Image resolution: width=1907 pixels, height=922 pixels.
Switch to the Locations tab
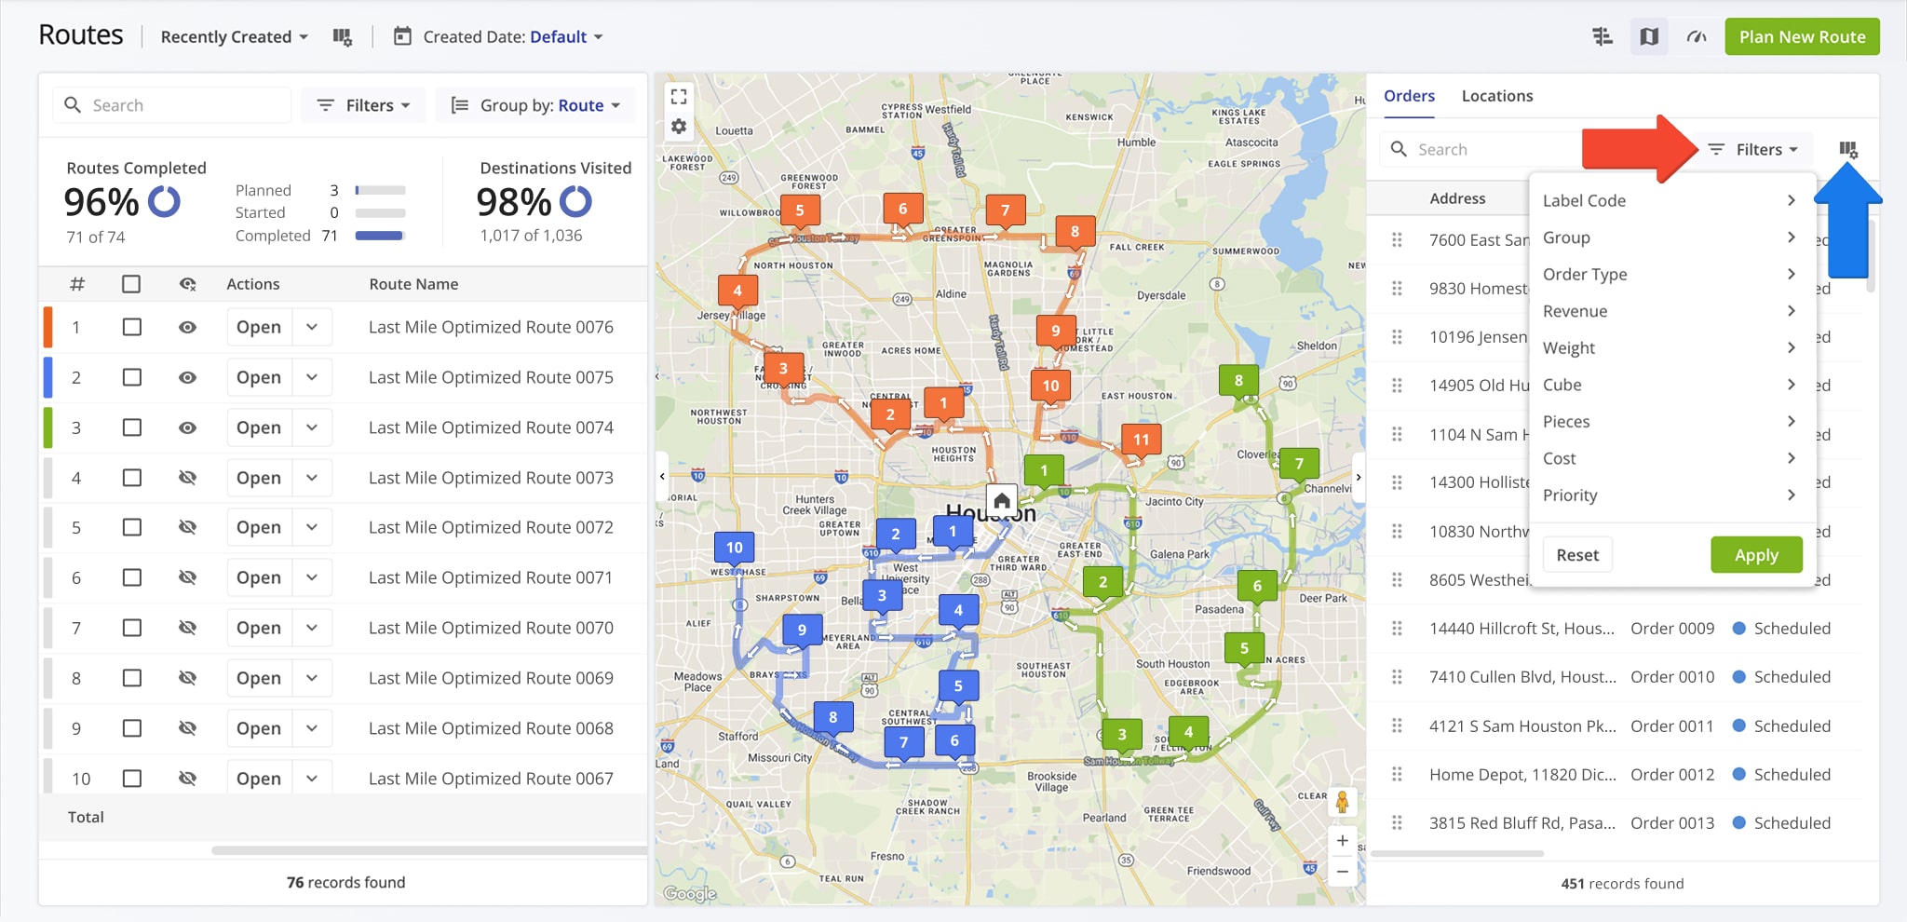click(x=1495, y=95)
